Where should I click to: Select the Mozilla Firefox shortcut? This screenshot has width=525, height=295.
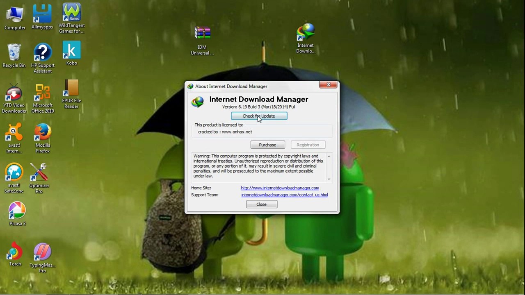pyautogui.click(x=43, y=138)
